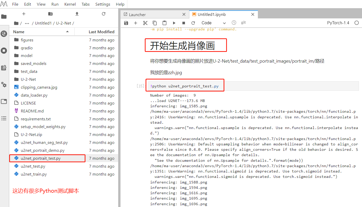362x207 pixels.
Task: Copy the selected cell
Action: 155,23
